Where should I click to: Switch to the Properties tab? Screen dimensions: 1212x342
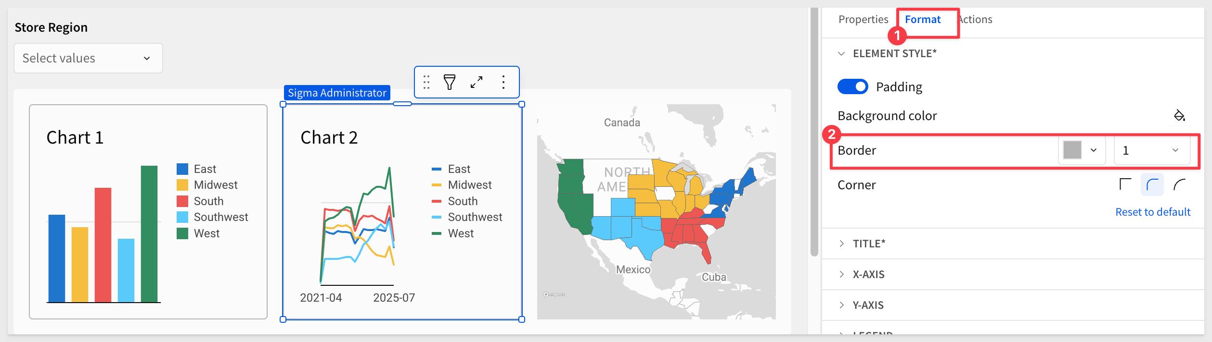click(863, 19)
